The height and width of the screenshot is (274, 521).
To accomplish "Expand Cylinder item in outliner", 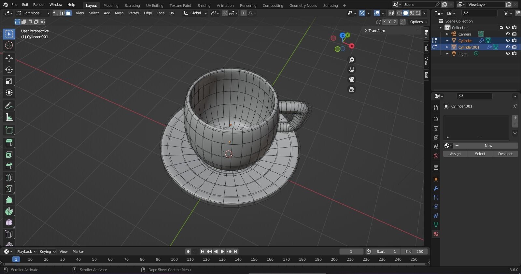I will pos(447,40).
